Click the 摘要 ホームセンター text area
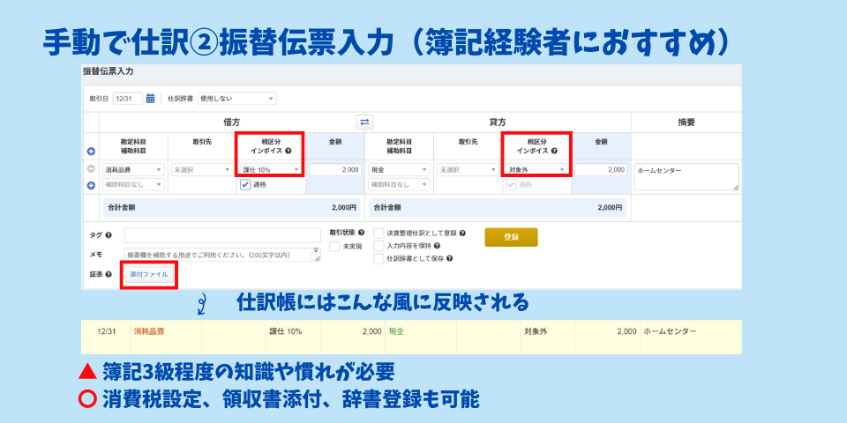Viewport: 847px width, 423px height. 686,177
